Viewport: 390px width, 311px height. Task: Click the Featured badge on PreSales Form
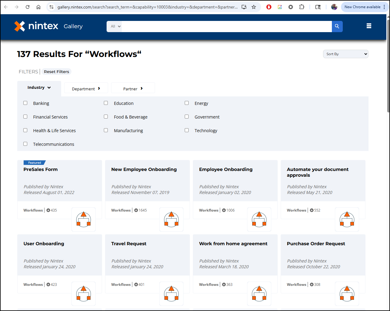35,163
